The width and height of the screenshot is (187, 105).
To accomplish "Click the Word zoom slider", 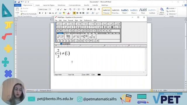I will pos(176,90).
